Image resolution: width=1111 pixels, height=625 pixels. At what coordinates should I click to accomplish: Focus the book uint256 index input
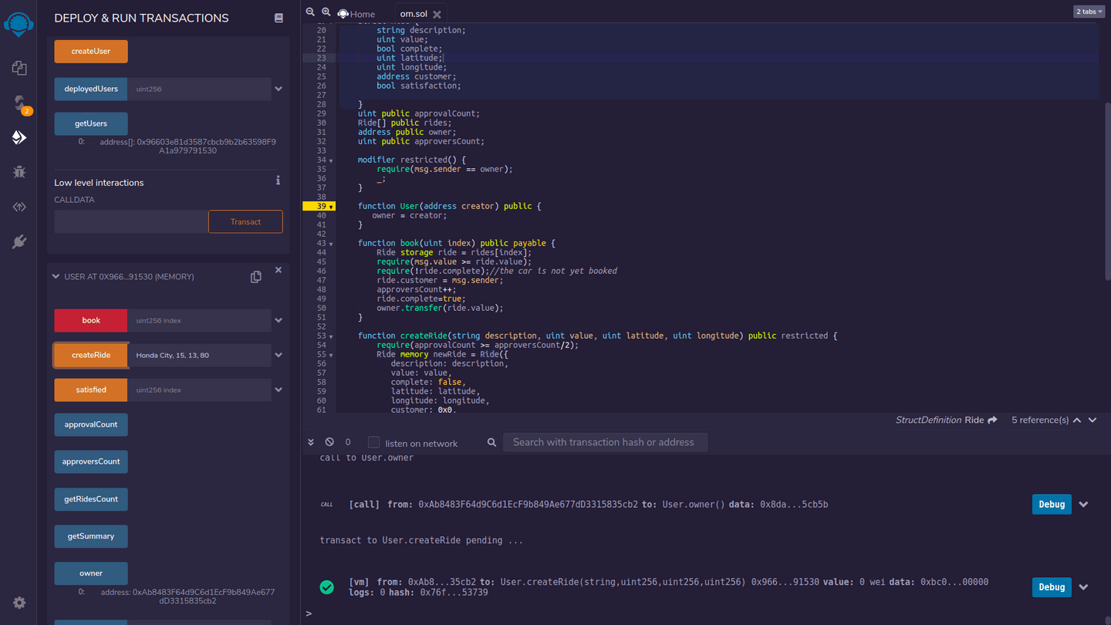tap(200, 320)
